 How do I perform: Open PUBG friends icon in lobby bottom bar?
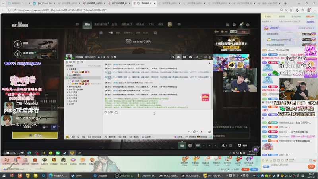coord(223,146)
